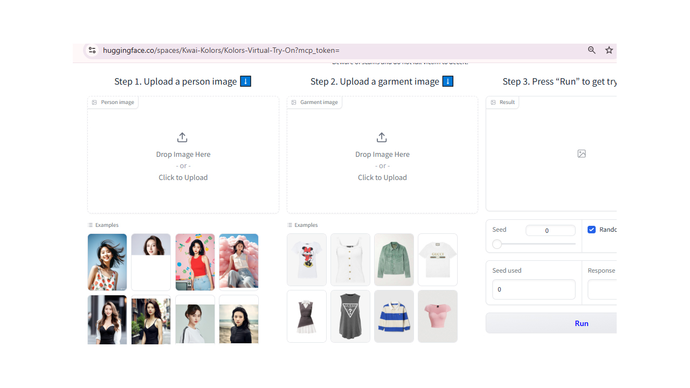The width and height of the screenshot is (690, 388).
Task: Bookmark this page with the star icon
Action: coord(609,50)
